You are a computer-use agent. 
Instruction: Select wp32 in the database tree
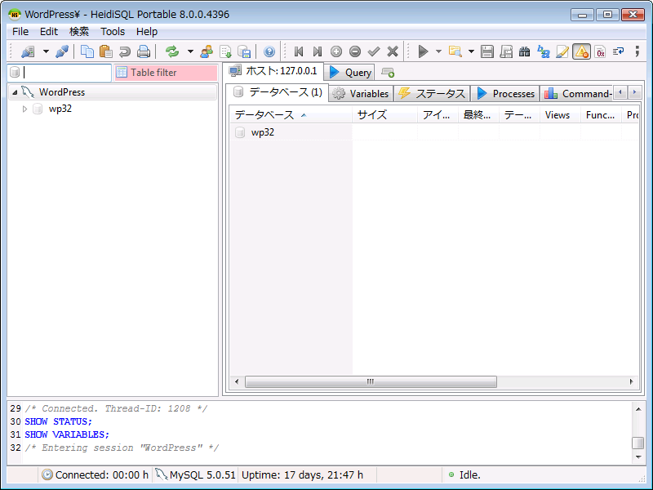tap(60, 109)
